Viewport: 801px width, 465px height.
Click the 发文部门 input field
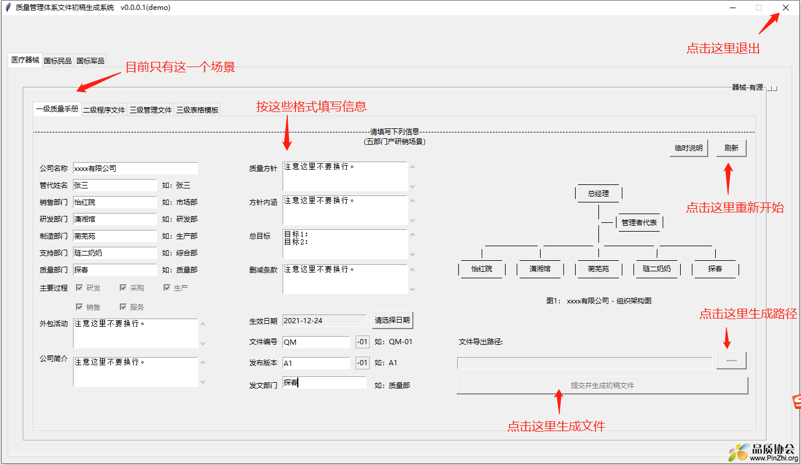325,383
